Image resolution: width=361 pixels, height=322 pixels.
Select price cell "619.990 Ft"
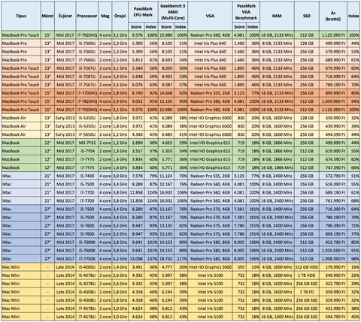333,151
